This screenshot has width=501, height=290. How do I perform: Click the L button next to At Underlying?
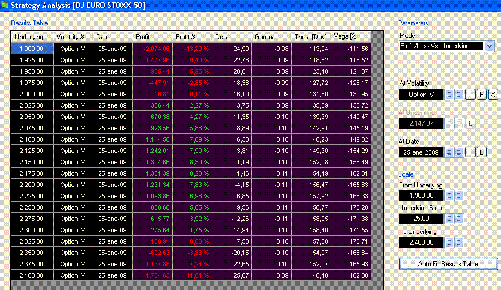pos(470,123)
